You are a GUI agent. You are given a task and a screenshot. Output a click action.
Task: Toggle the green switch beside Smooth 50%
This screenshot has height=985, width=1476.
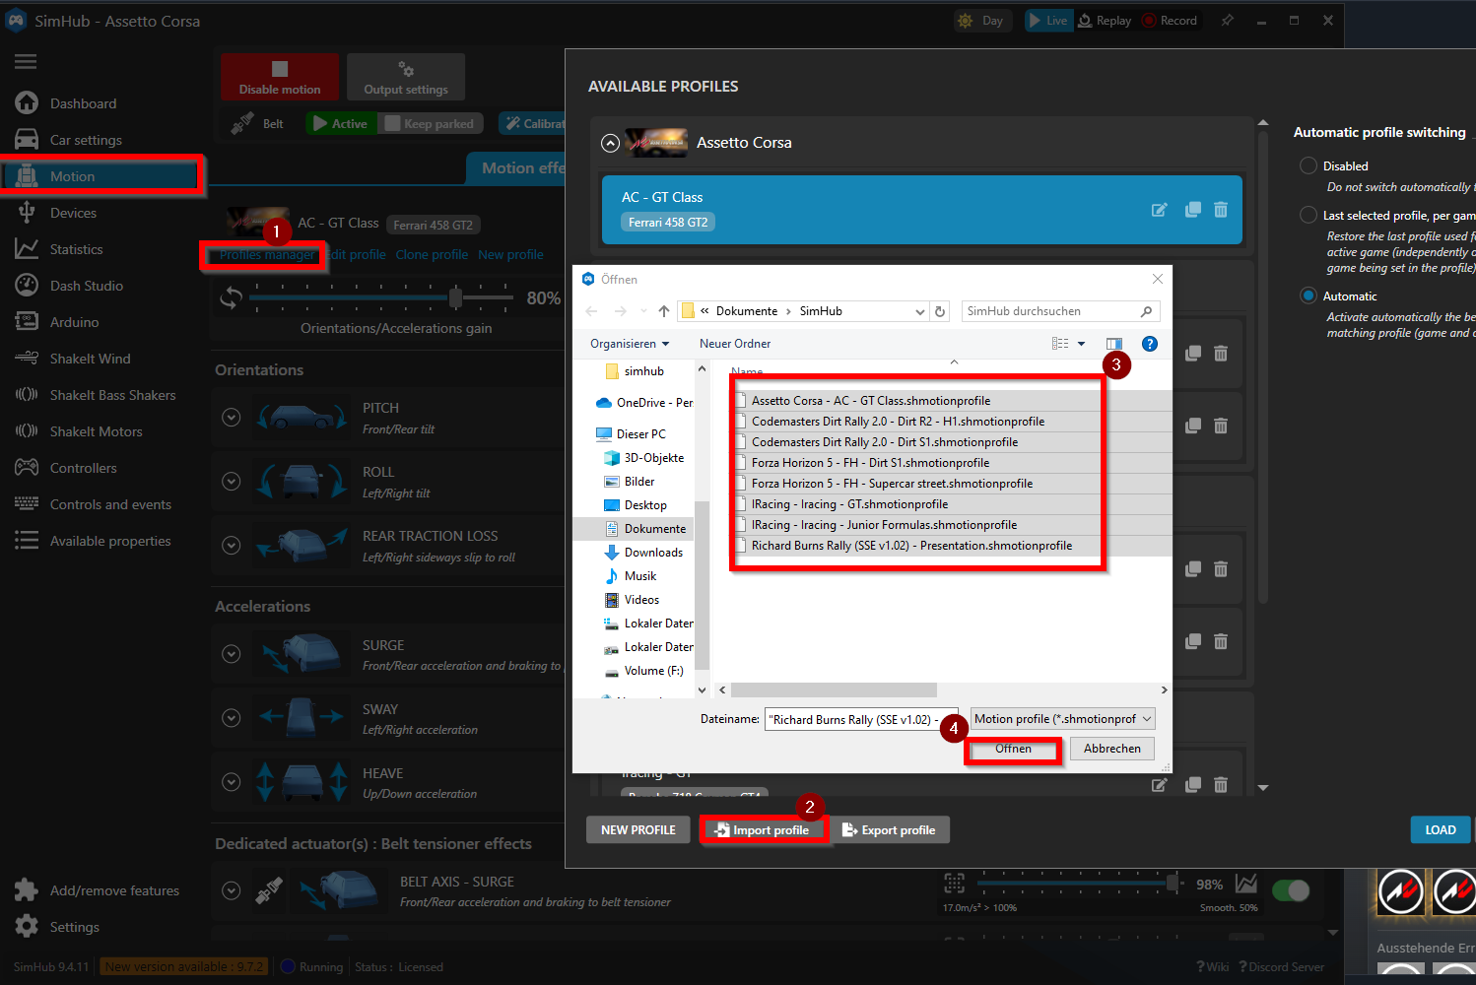coord(1291,890)
